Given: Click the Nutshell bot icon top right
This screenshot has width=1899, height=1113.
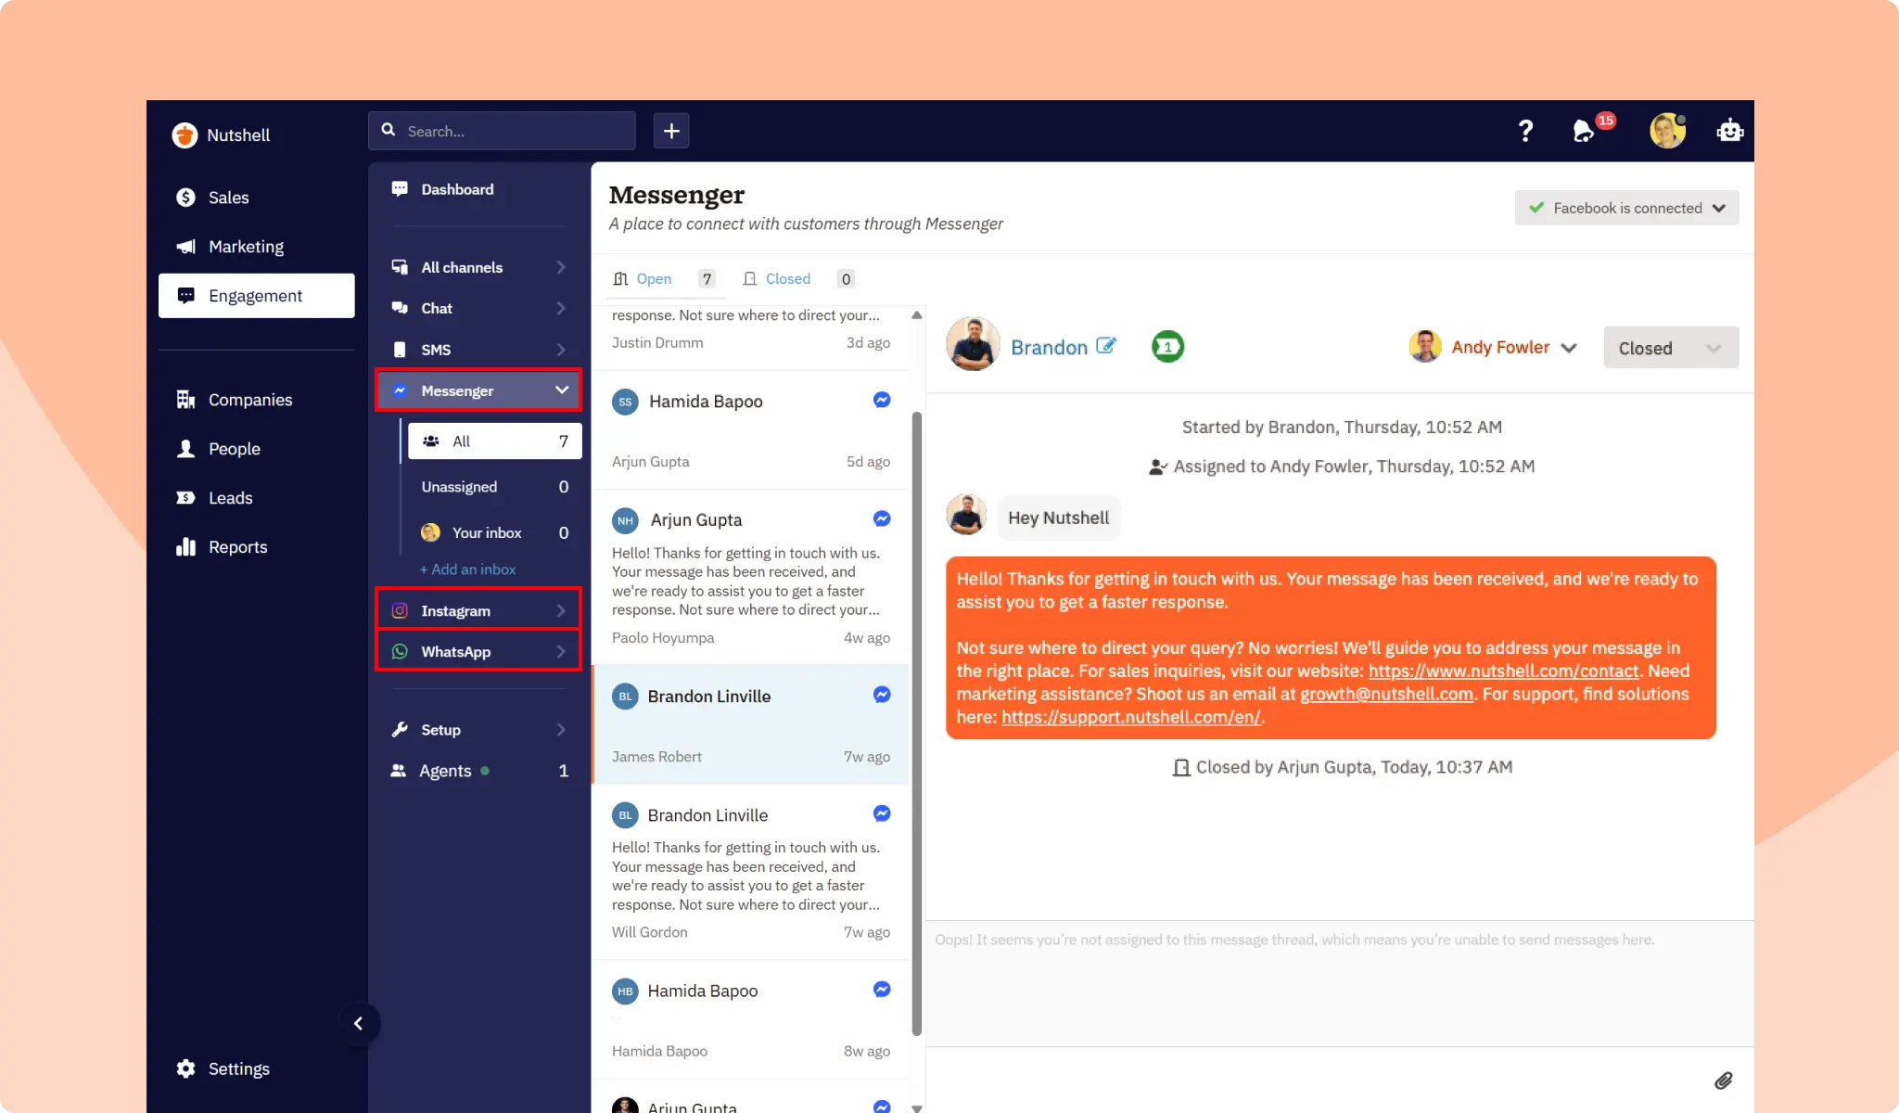Looking at the screenshot, I should click(x=1730, y=131).
